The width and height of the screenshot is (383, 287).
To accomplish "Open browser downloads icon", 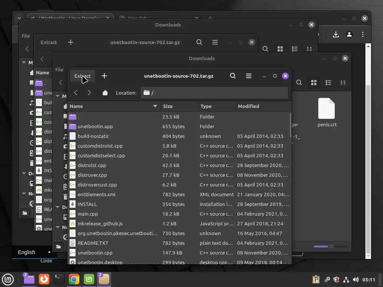I will (x=336, y=34).
